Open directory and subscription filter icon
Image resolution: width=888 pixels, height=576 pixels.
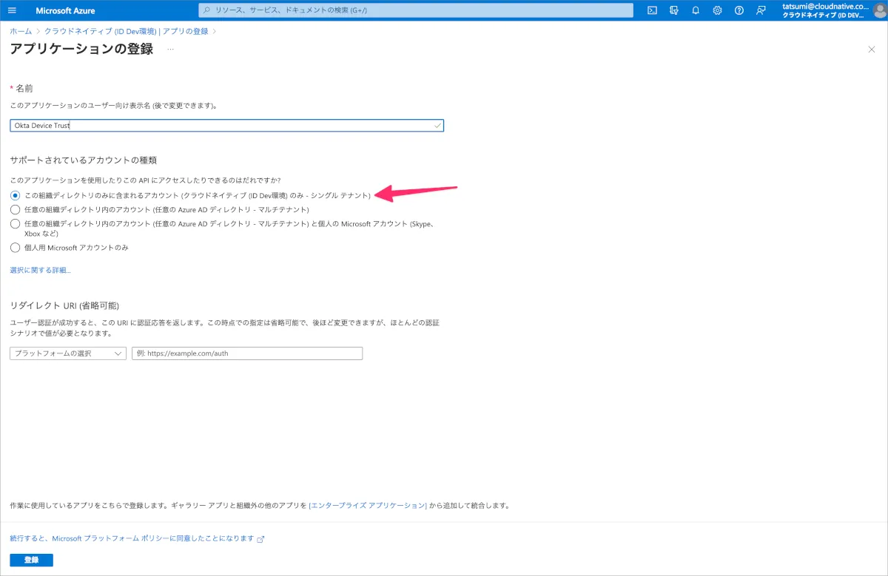pyautogui.click(x=673, y=10)
